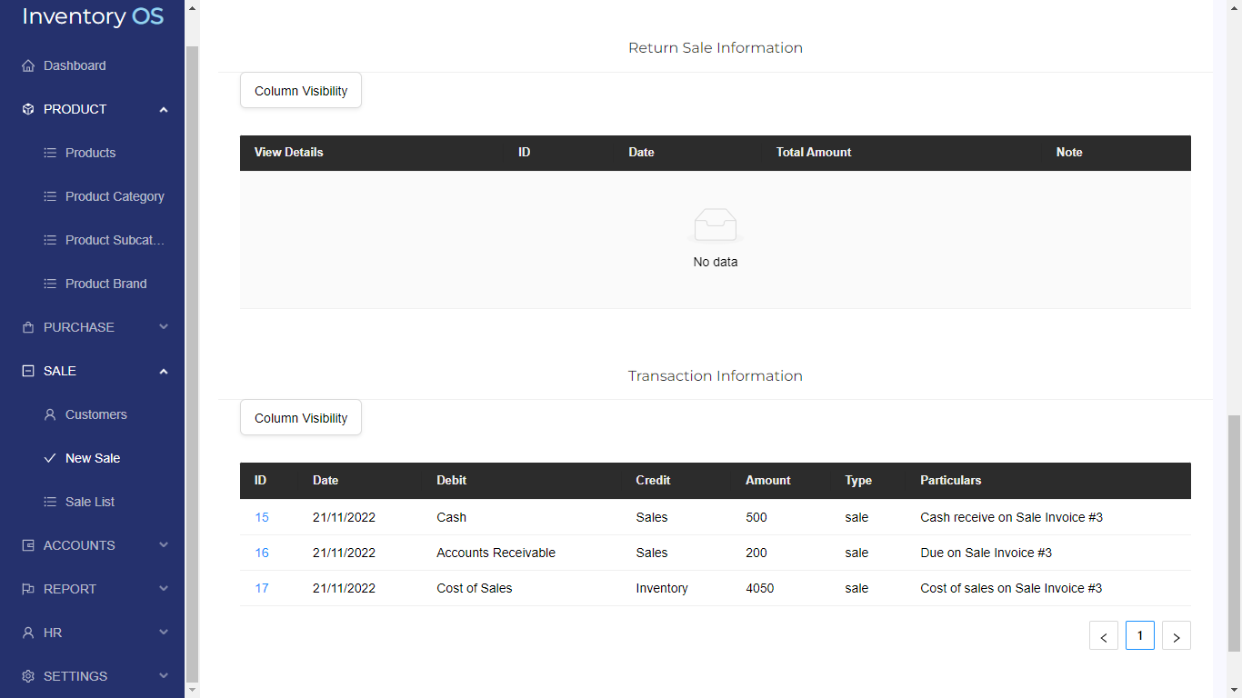The height and width of the screenshot is (698, 1242).
Task: Select the HR person icon
Action: coord(27,632)
